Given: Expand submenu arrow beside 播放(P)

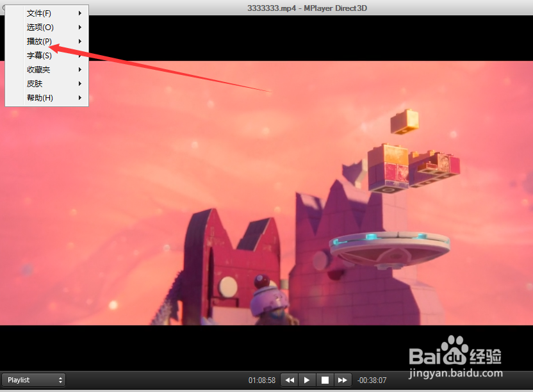Looking at the screenshot, I should tap(80, 42).
